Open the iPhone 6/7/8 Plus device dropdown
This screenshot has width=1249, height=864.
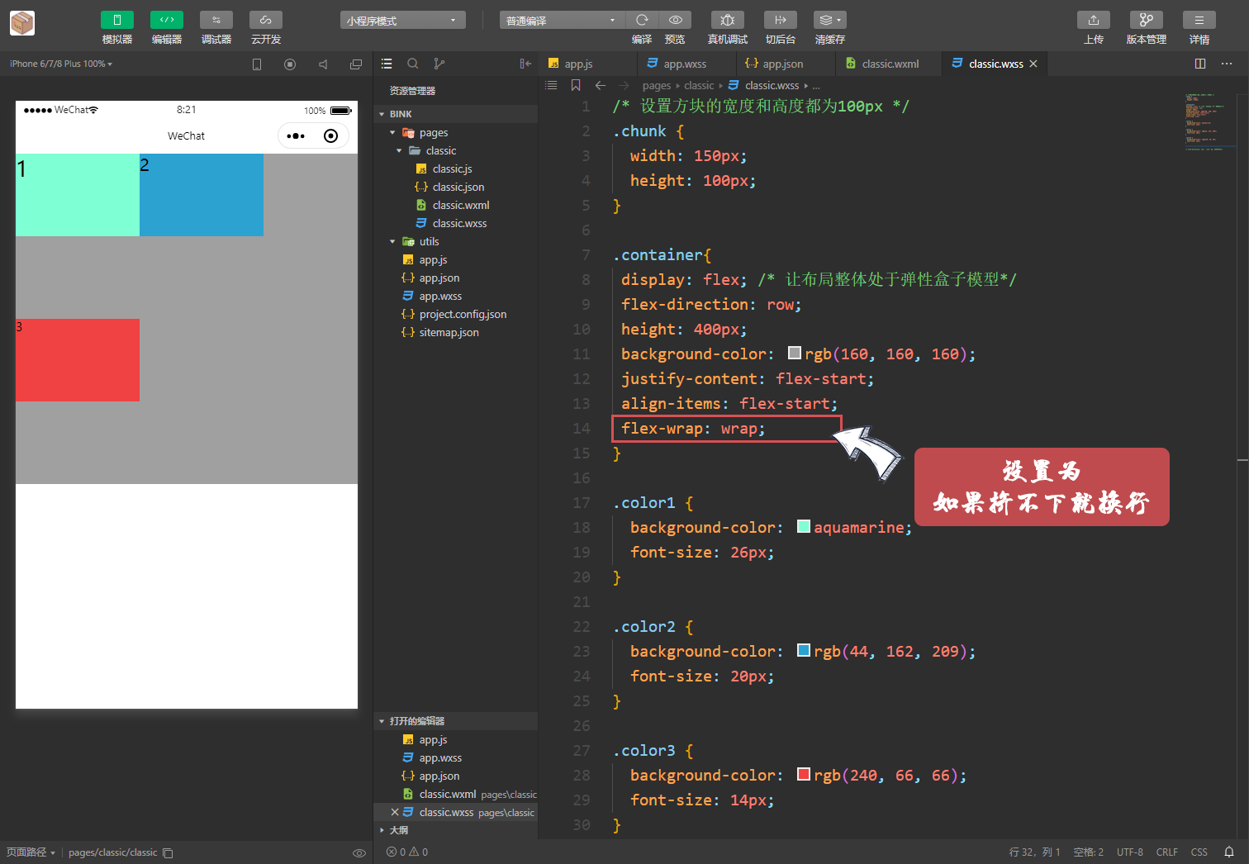pos(61,64)
